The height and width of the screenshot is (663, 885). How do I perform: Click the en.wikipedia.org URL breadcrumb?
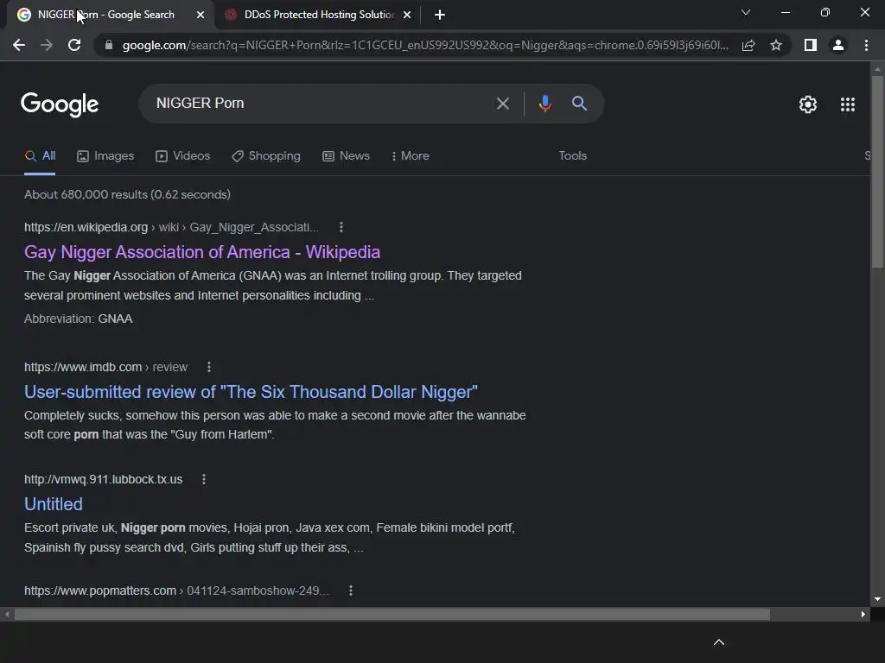pyautogui.click(x=172, y=227)
